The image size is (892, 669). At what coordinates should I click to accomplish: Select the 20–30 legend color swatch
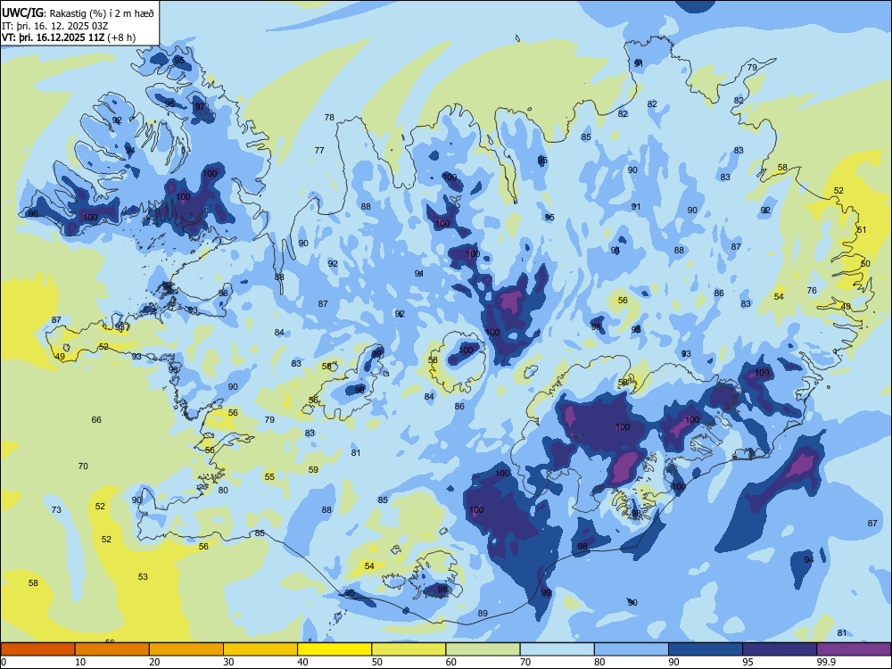(186, 649)
